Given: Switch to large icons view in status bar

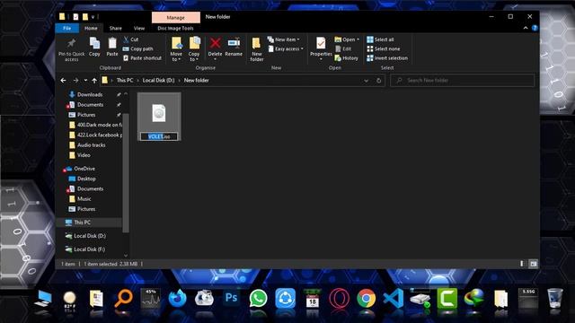Looking at the screenshot, I should tap(533, 264).
